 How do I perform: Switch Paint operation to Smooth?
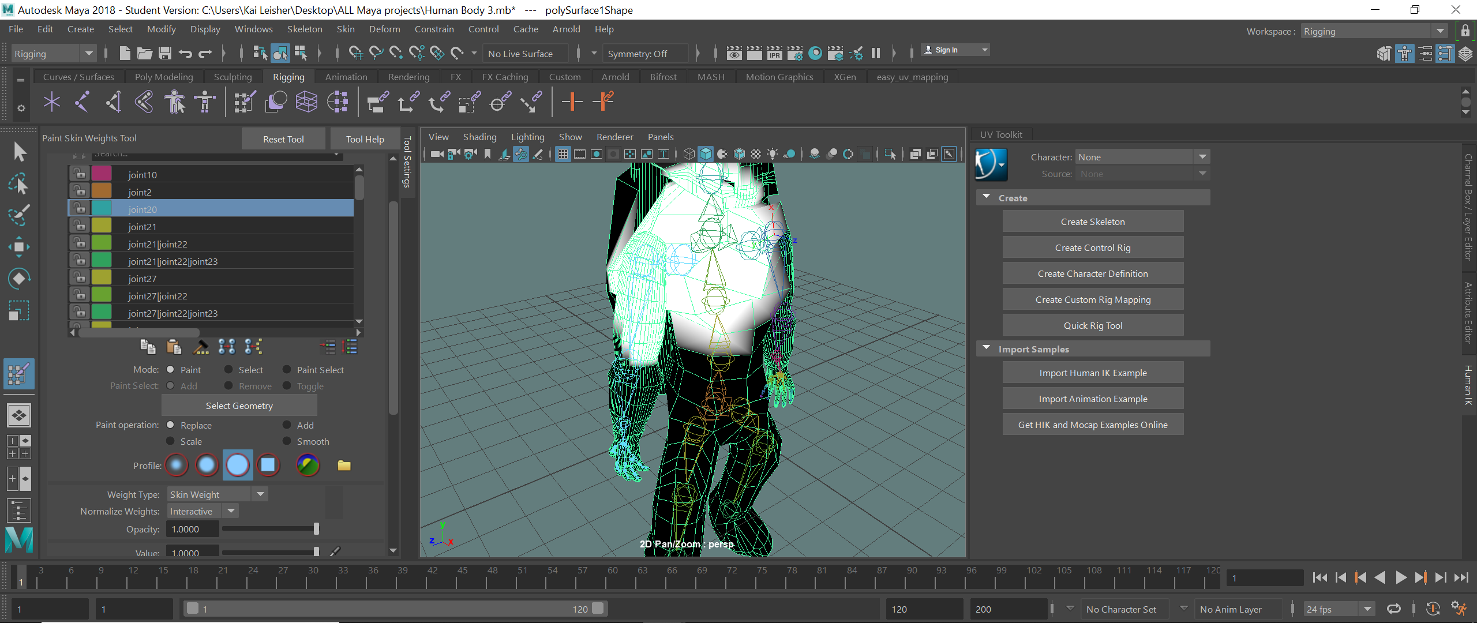(287, 441)
